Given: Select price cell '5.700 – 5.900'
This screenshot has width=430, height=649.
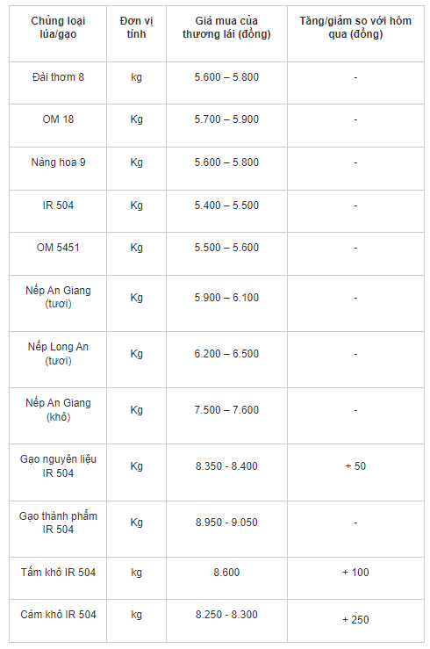Looking at the screenshot, I should tap(226, 119).
